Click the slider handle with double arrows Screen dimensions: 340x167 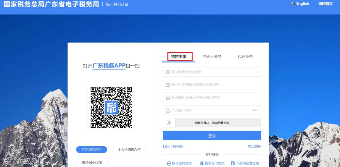(169, 123)
